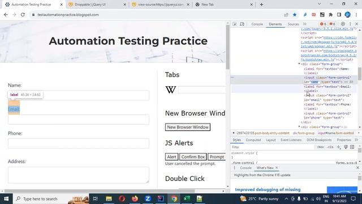Open the forms.scss:8 source link
The width and height of the screenshot is (362, 204).
tap(346, 163)
